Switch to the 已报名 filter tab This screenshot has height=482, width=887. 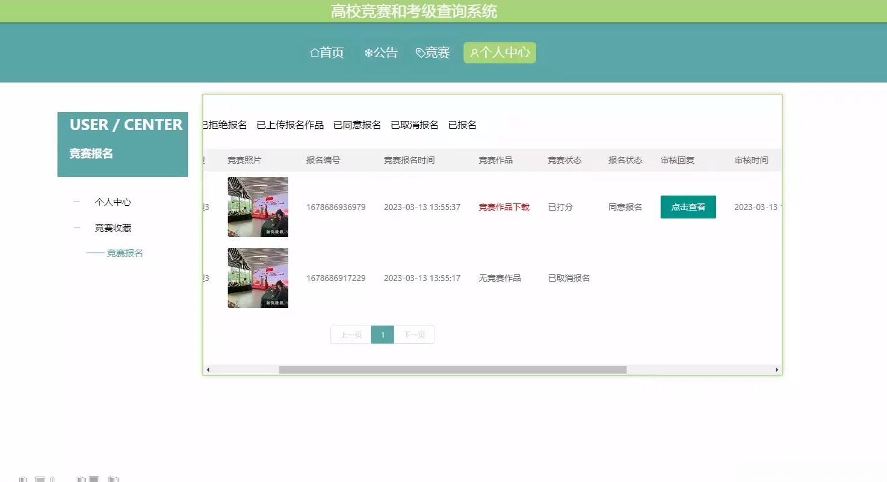[x=462, y=125]
